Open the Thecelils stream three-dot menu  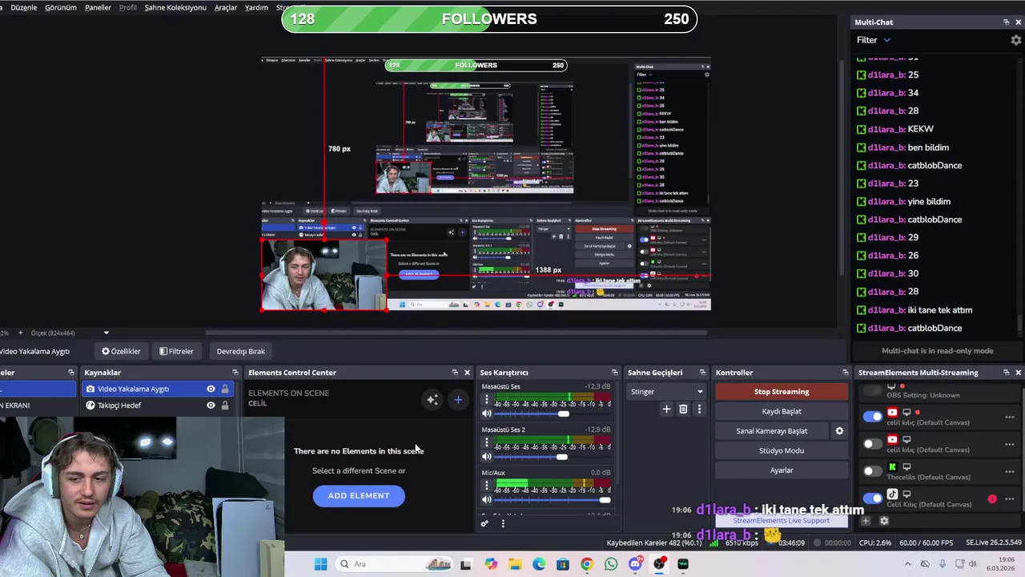(1009, 471)
